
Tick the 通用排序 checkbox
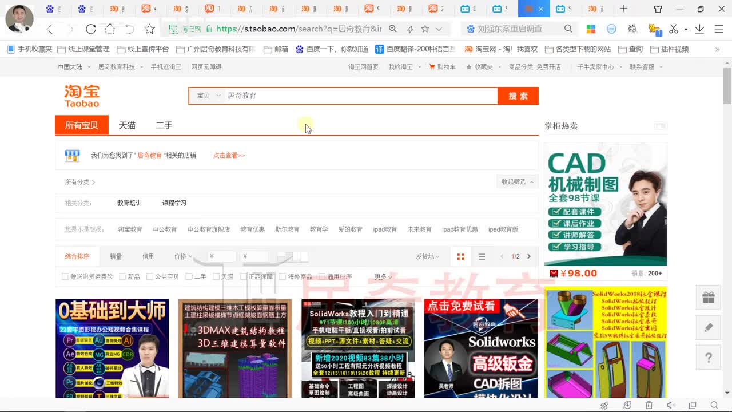point(322,276)
